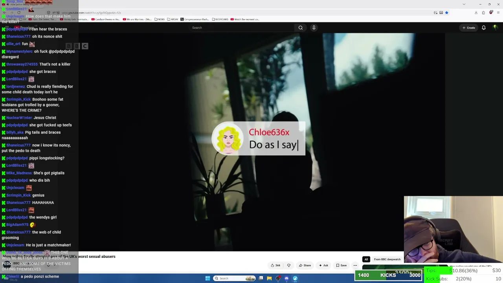The height and width of the screenshot is (283, 503).
Task: Select the All filter chip
Action: [366, 259]
